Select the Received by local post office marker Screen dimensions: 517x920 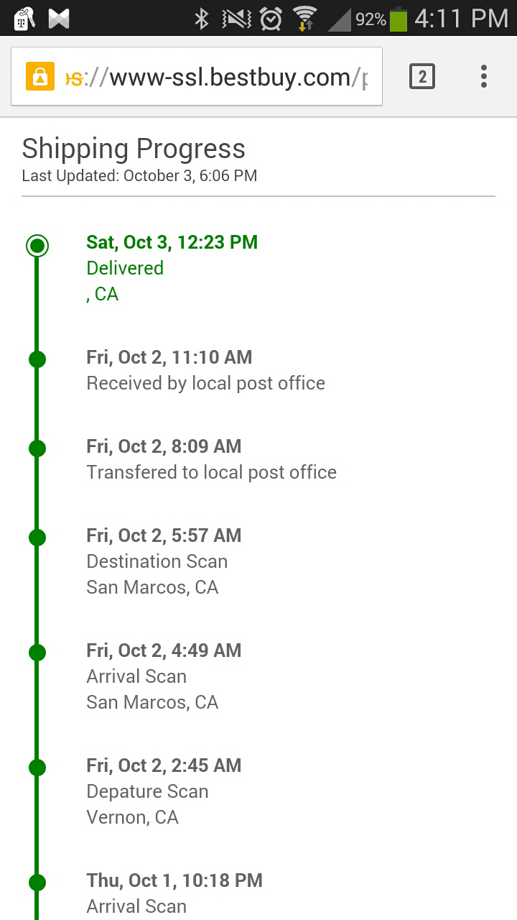[37, 359]
